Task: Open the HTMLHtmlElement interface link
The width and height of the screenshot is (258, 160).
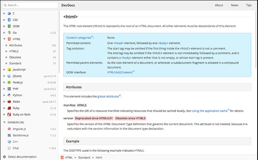Action: (x=120, y=72)
